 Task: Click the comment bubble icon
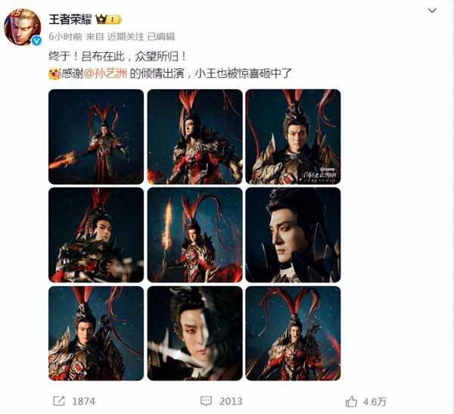(206, 401)
